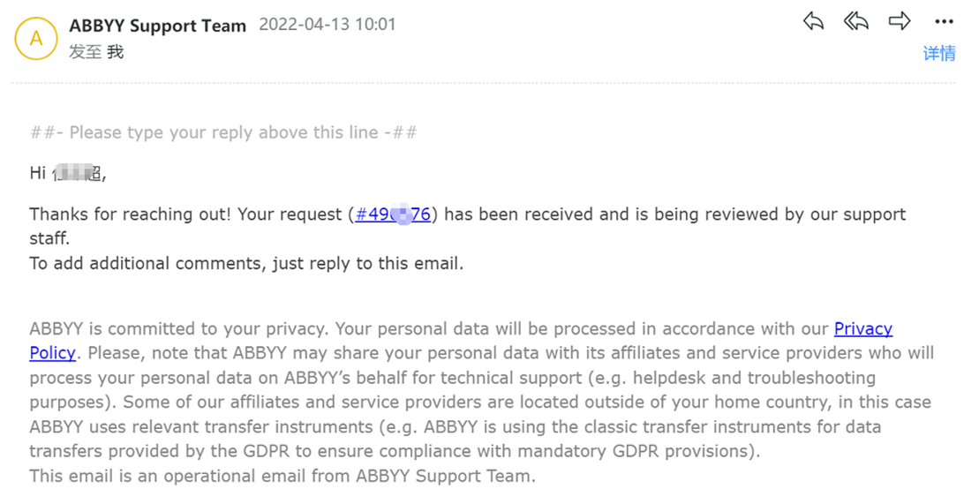
Task: Click the "Please type your reply above" line
Action: (x=223, y=132)
